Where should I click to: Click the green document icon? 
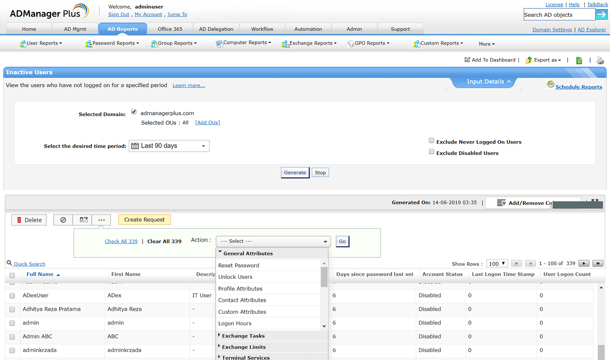coord(579,60)
